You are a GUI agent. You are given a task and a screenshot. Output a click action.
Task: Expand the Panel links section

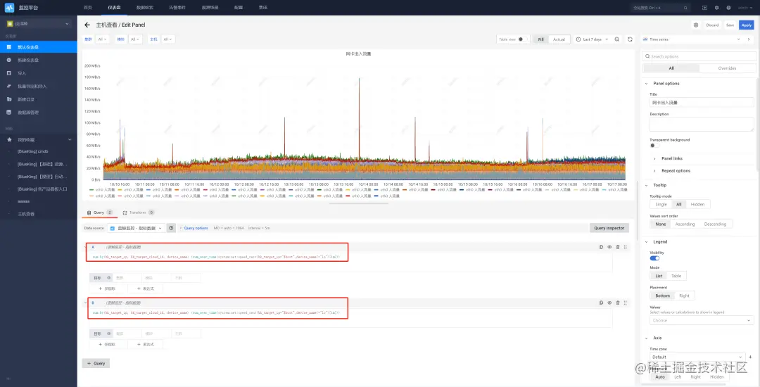point(672,158)
